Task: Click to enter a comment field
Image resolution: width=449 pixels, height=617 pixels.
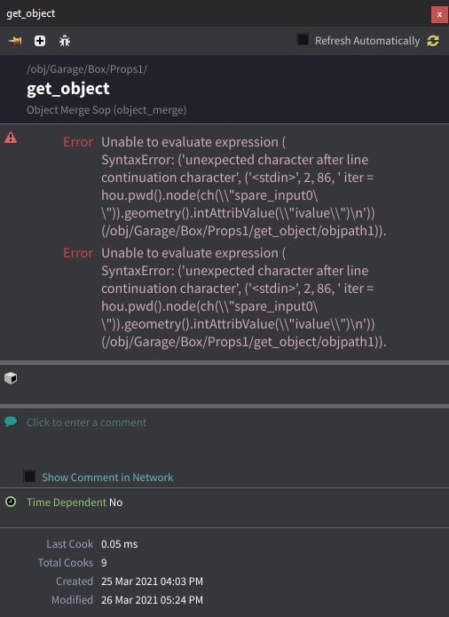Action: click(86, 423)
